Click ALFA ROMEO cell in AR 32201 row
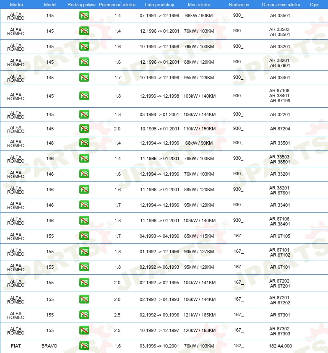The image size is (328, 353). click(16, 115)
